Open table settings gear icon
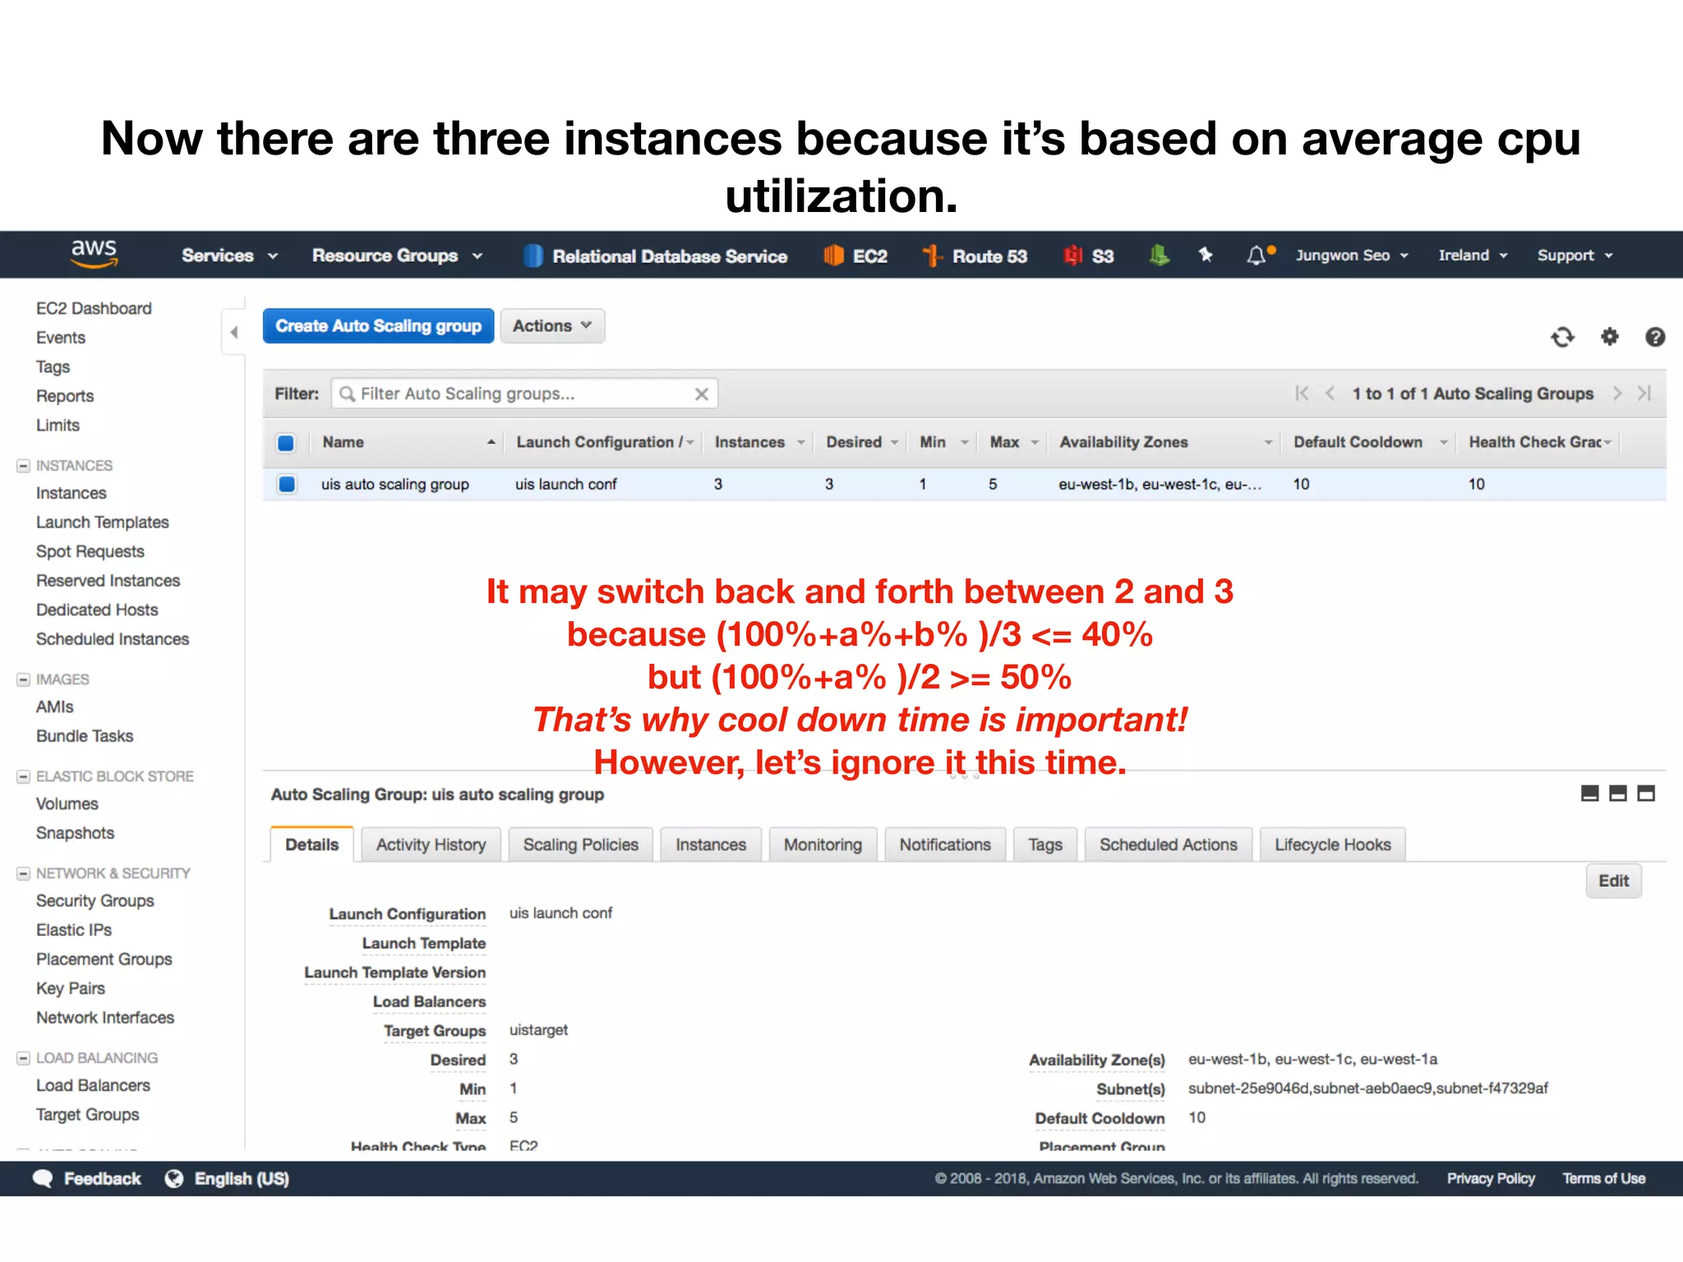The image size is (1683, 1262). point(1609,336)
